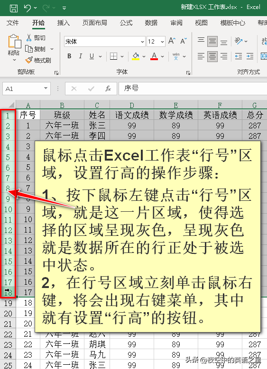Apply the yellow fill color

click(136, 56)
